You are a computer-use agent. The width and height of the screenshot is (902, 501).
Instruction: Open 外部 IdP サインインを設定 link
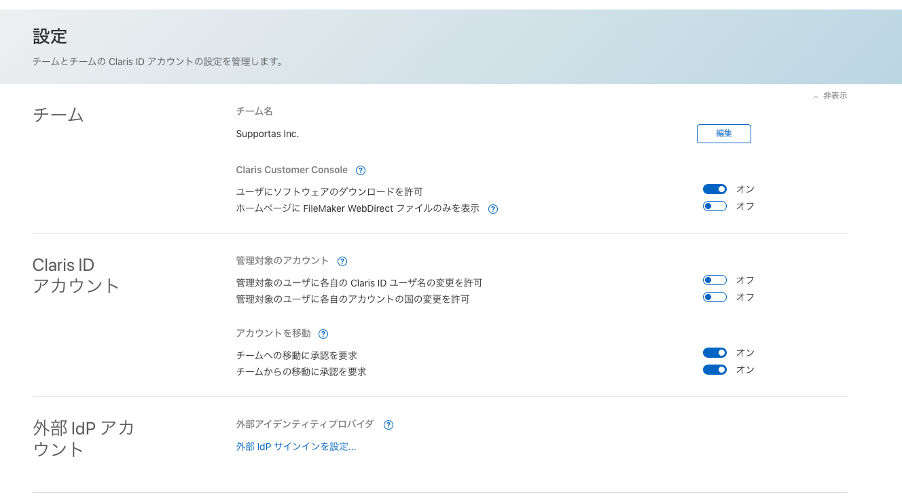tap(296, 447)
